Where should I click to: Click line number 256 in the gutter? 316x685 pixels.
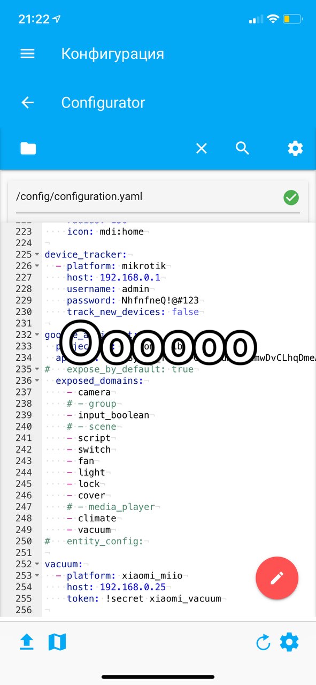[x=24, y=611]
